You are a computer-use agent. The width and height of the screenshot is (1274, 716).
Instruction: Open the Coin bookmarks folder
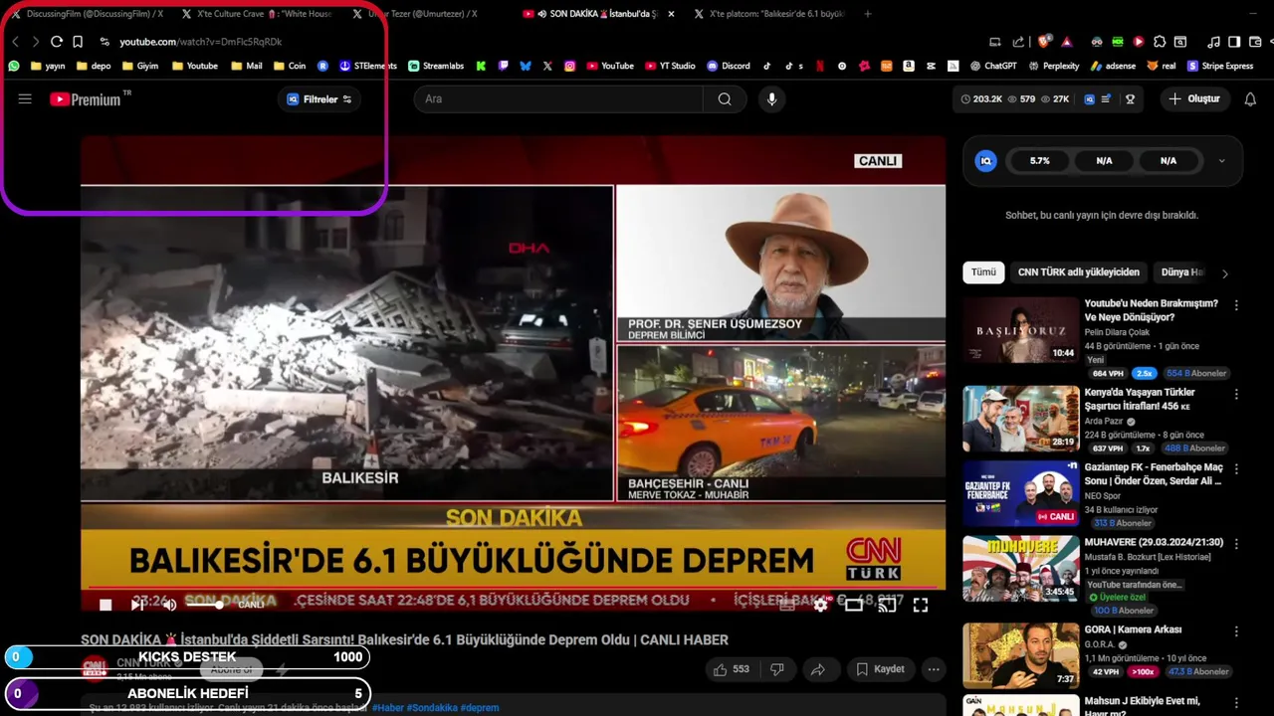(289, 66)
